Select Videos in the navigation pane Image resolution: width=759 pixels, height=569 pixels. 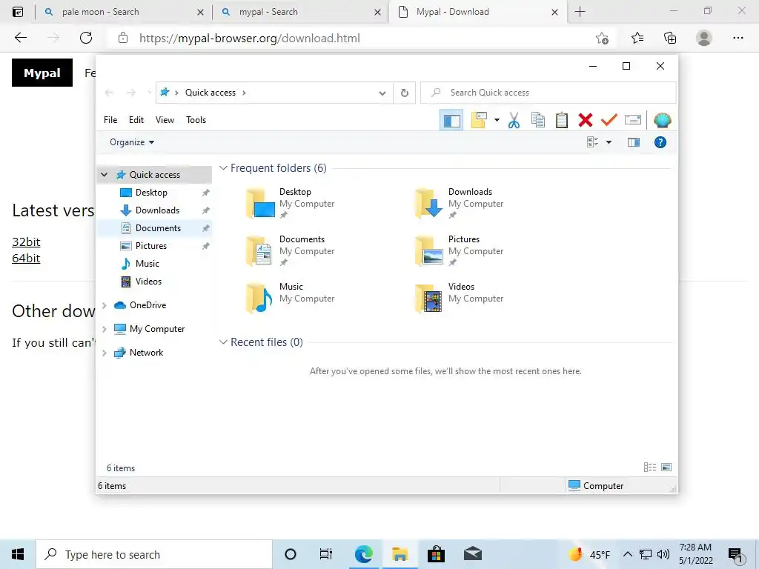(x=148, y=282)
